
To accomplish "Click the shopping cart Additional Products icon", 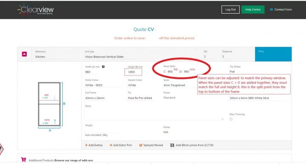I will pyautogui.click(x=23, y=160).
